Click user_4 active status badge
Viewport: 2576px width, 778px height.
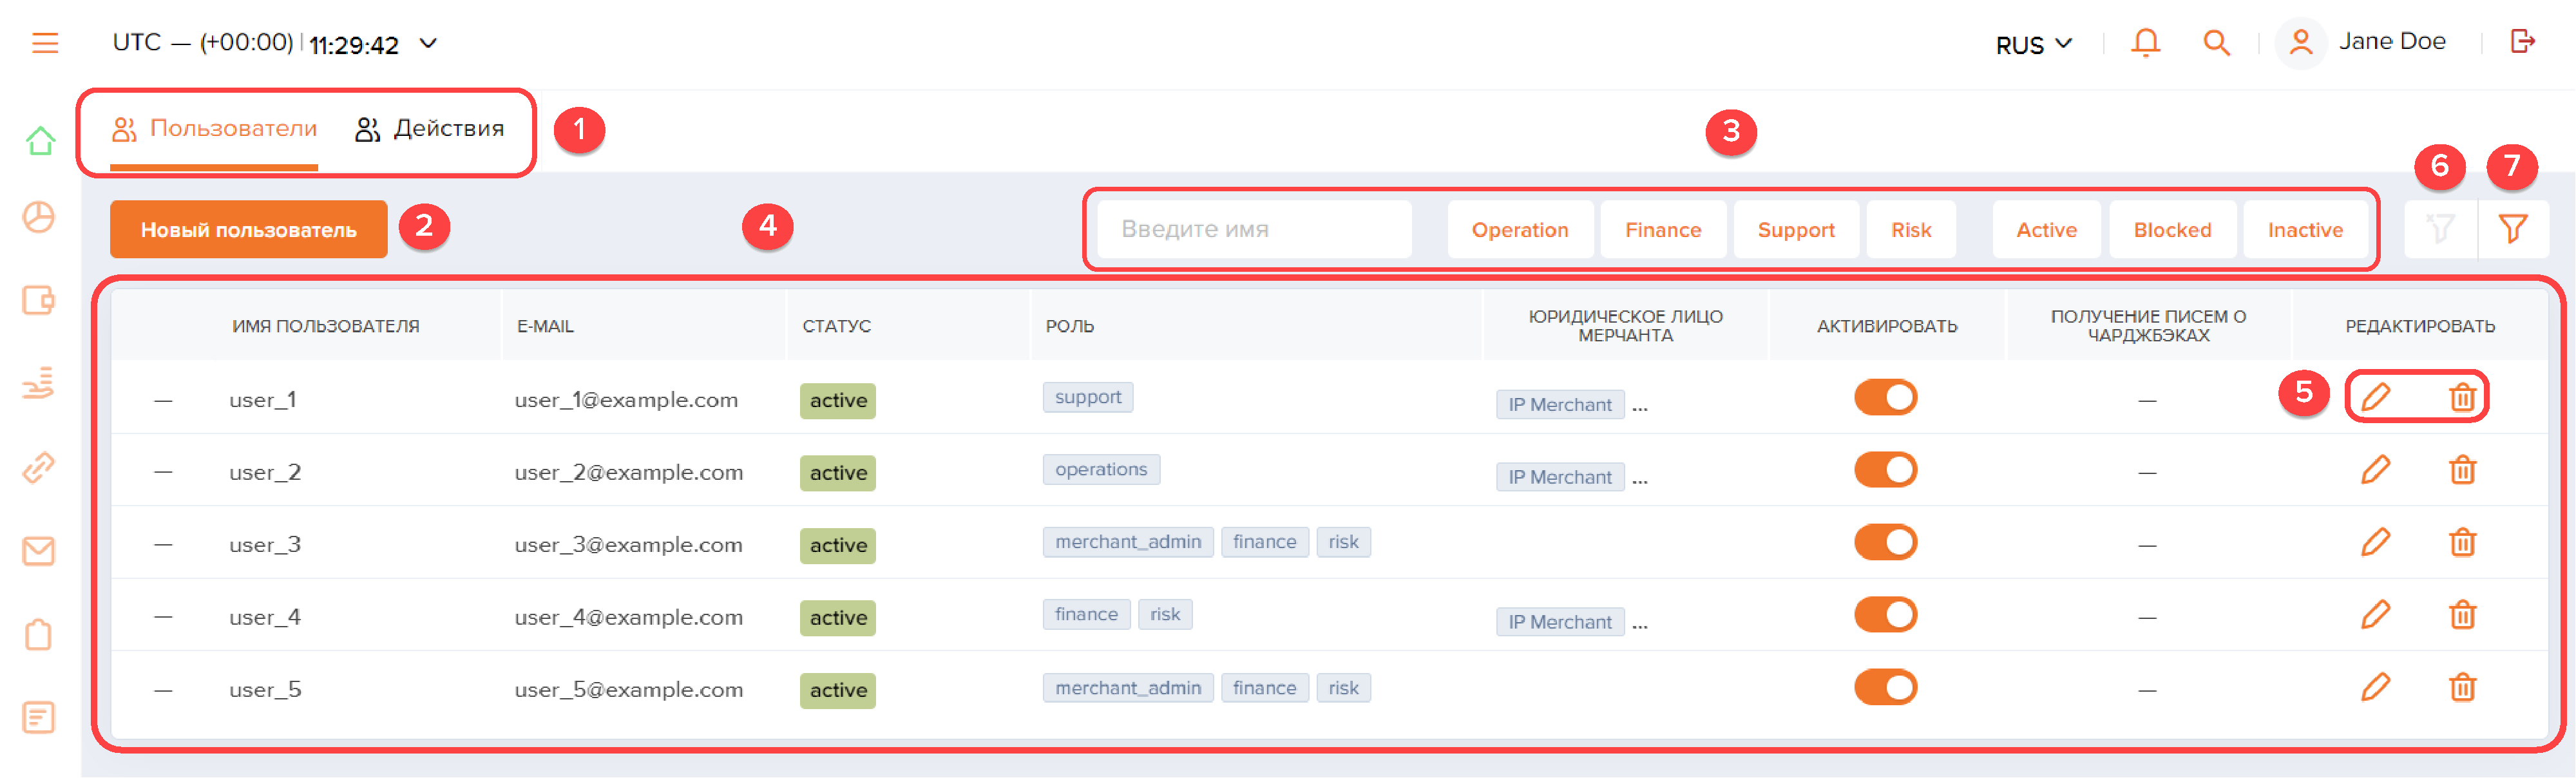(x=838, y=618)
